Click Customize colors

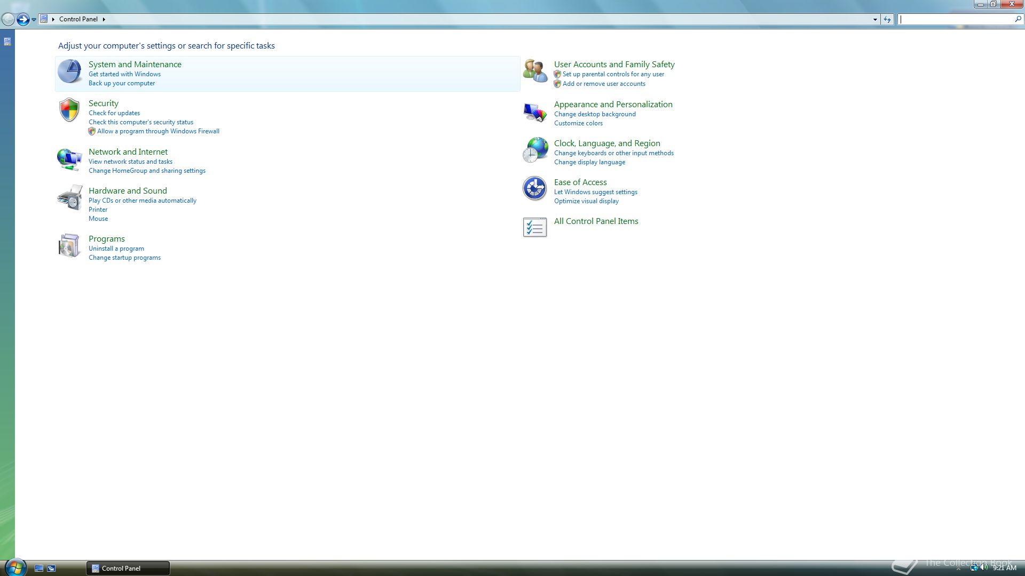tap(578, 123)
